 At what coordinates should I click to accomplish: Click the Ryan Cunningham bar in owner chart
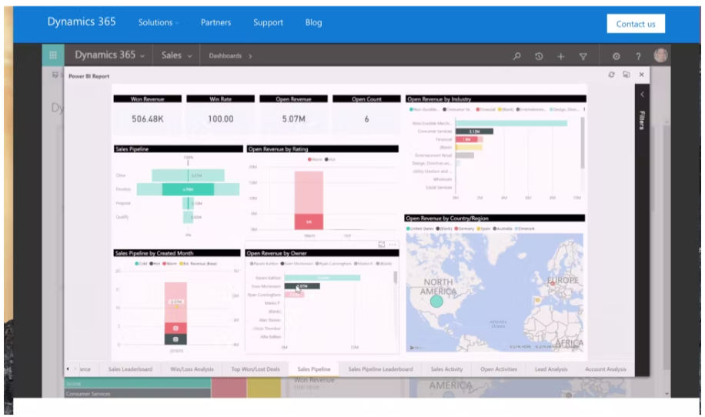tap(294, 295)
